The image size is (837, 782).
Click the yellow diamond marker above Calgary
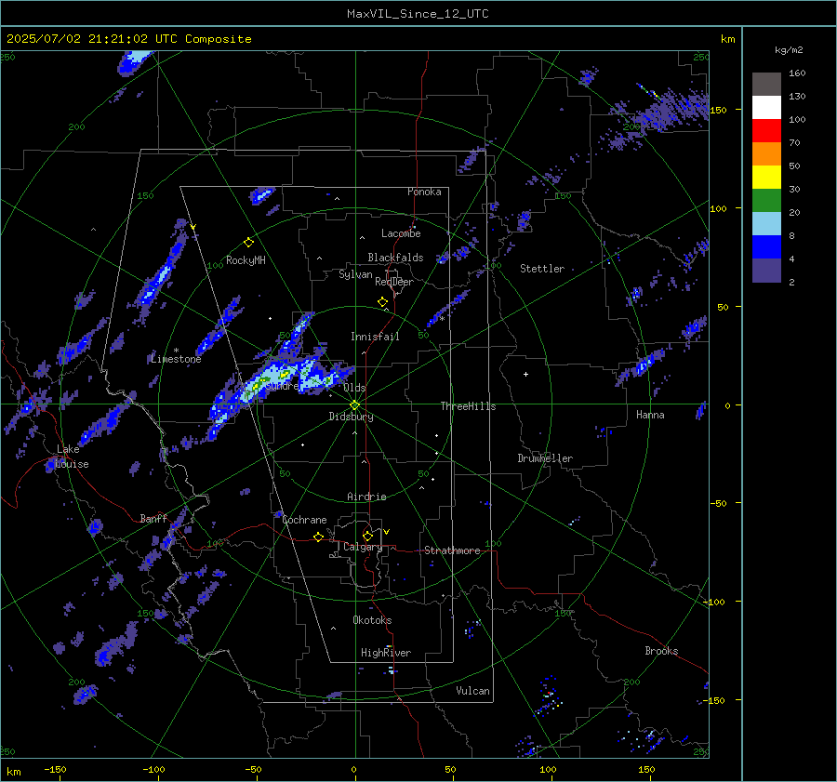click(367, 536)
